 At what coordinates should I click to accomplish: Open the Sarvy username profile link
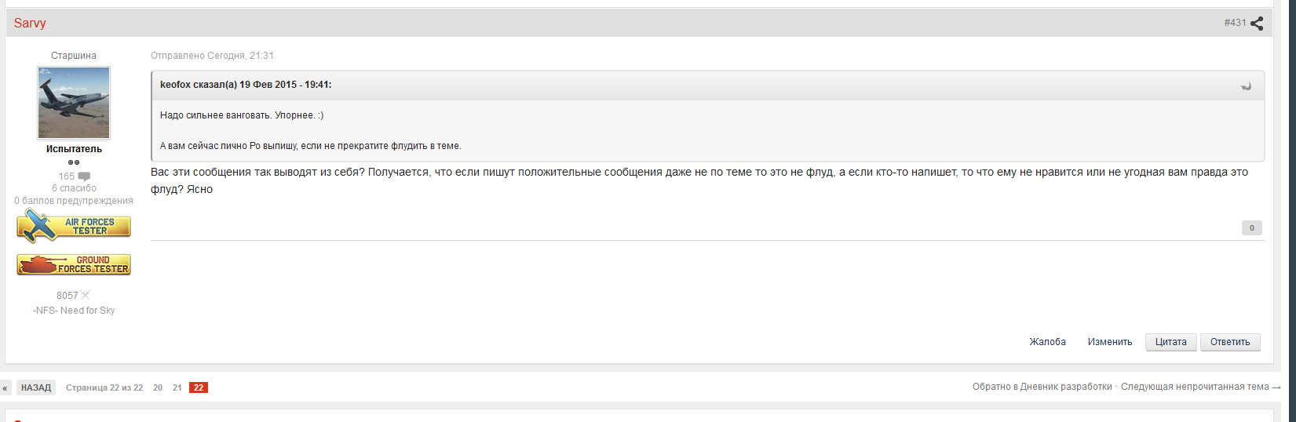[30, 24]
